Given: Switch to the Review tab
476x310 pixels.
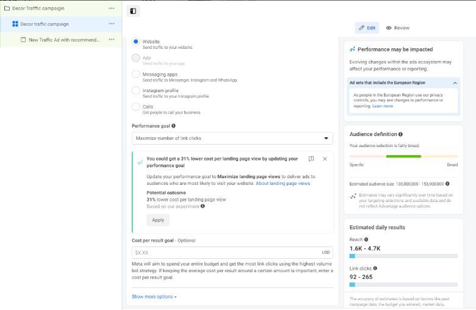Looking at the screenshot, I should (x=398, y=28).
